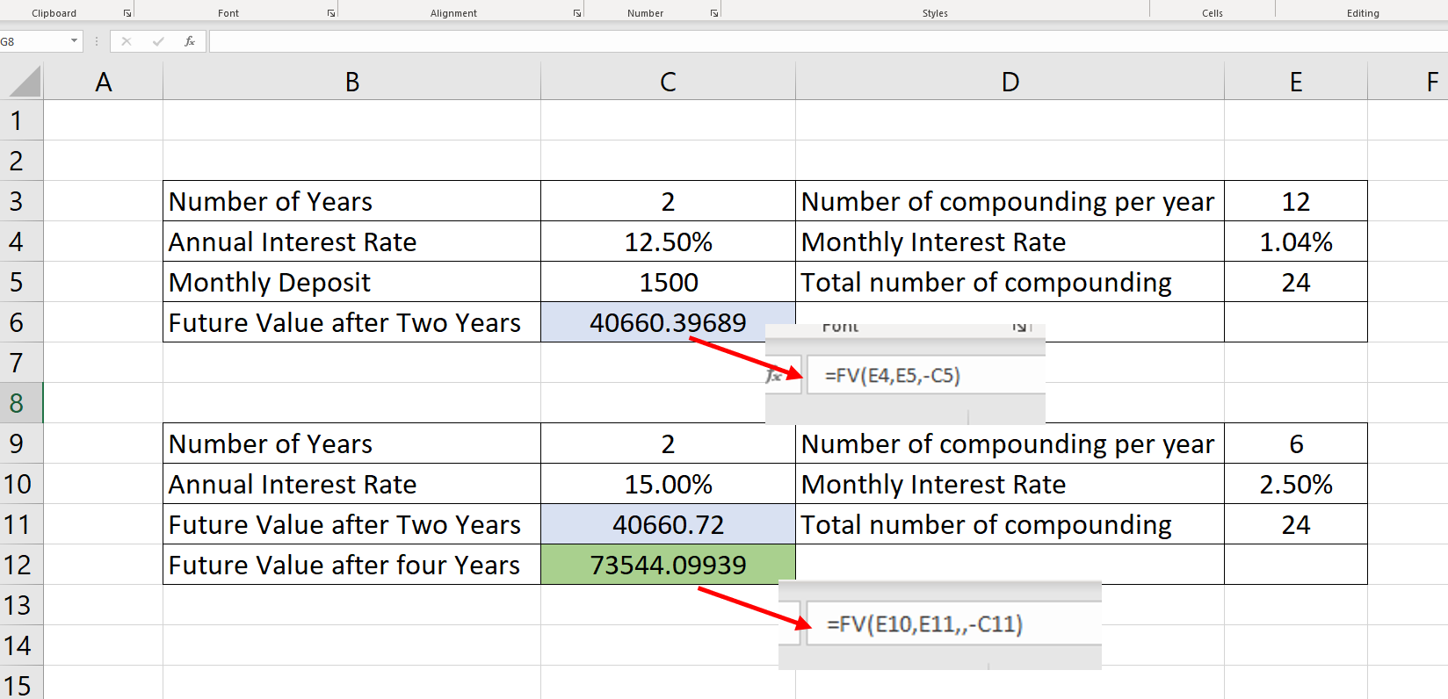Click the Cancel X icon in formula bar

[127, 41]
